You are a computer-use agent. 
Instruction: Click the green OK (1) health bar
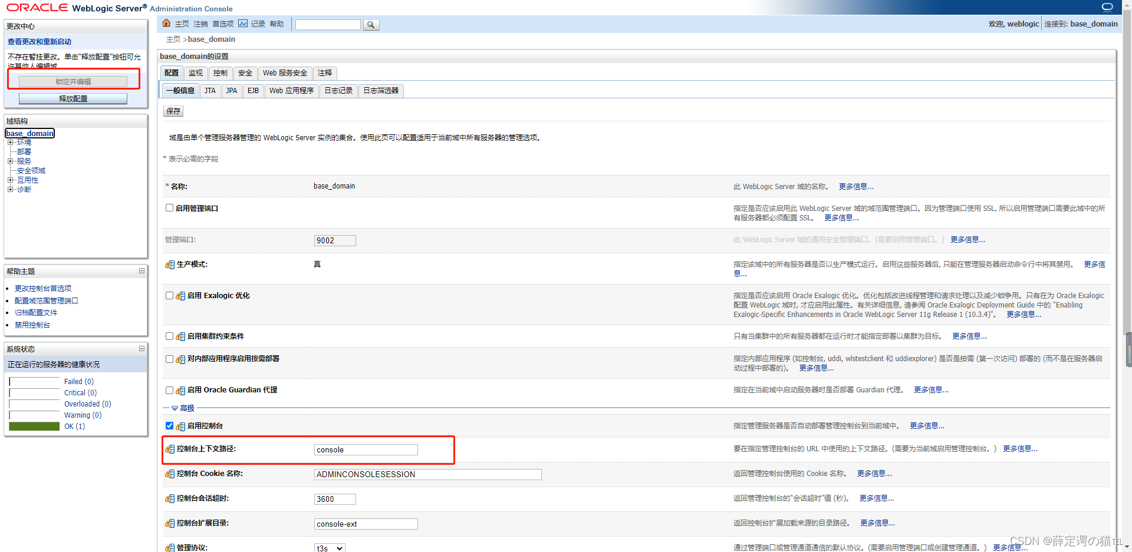click(34, 427)
